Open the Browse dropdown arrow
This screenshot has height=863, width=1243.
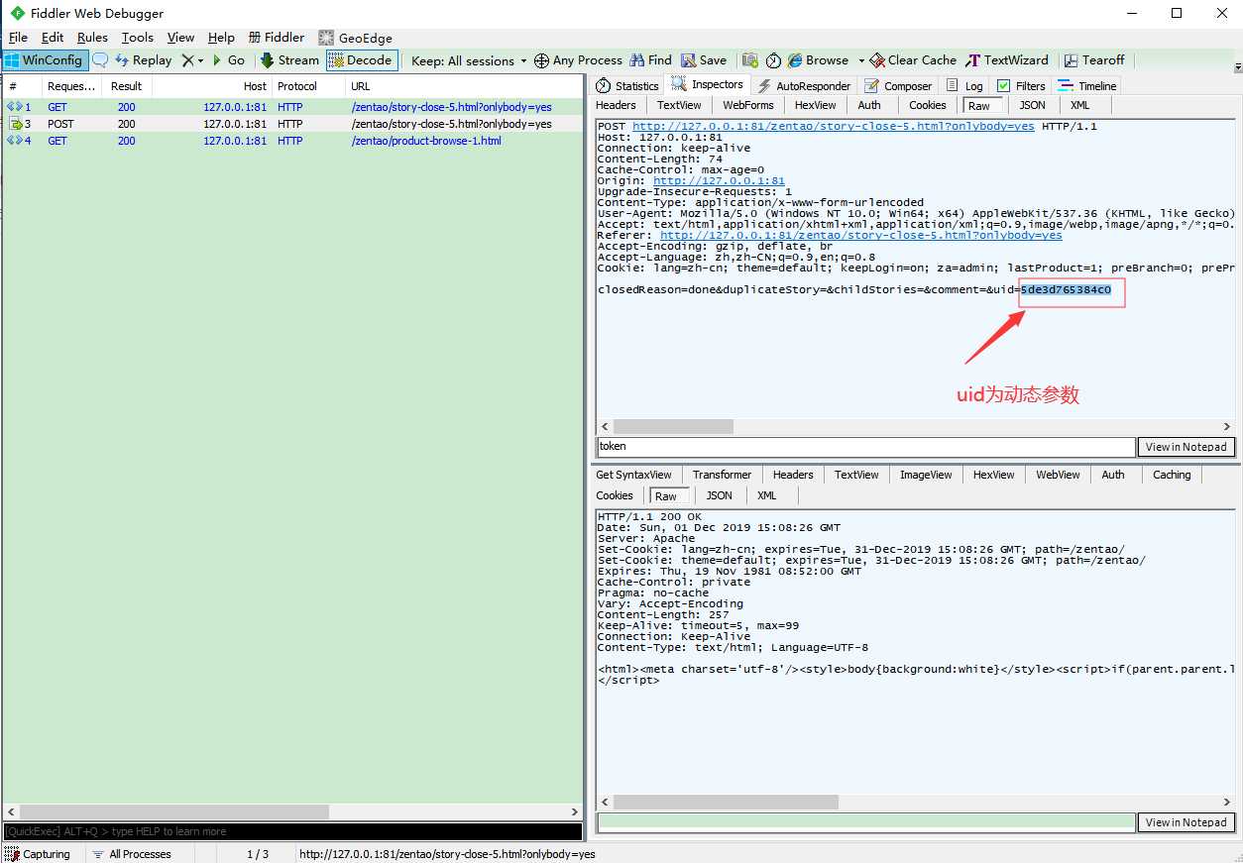coord(860,60)
